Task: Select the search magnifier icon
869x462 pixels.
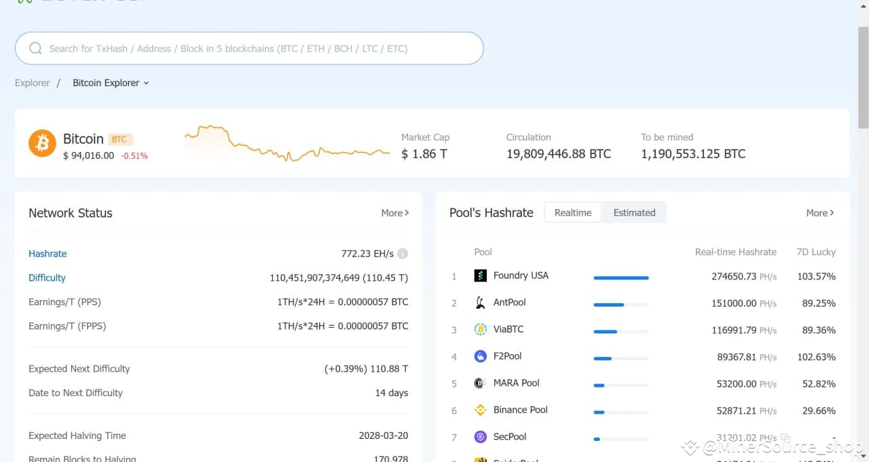Action: pyautogui.click(x=35, y=48)
